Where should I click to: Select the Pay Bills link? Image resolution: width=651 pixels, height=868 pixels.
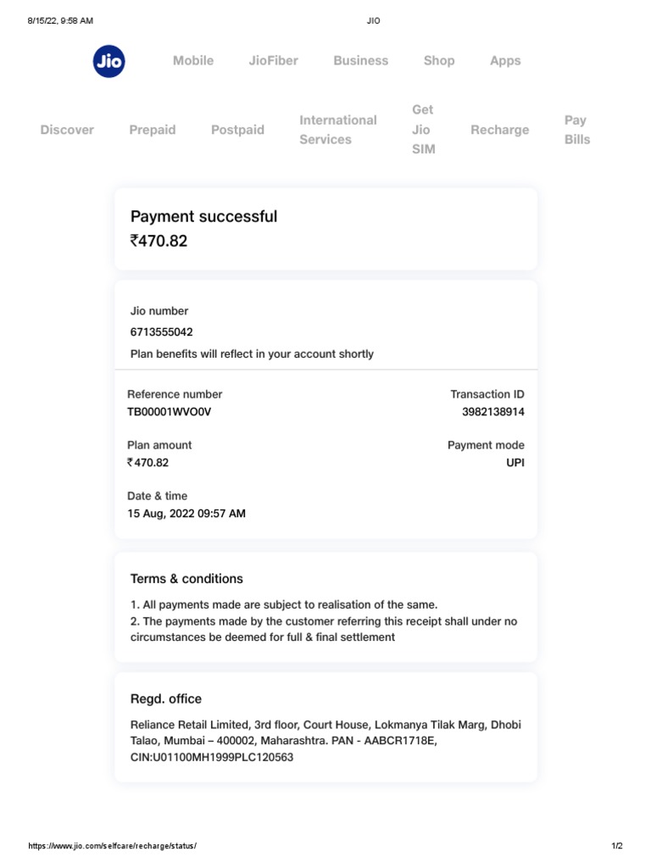(x=576, y=130)
